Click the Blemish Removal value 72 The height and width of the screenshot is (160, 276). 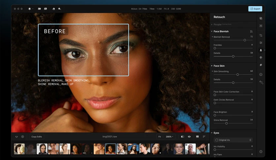[x=251, y=37]
